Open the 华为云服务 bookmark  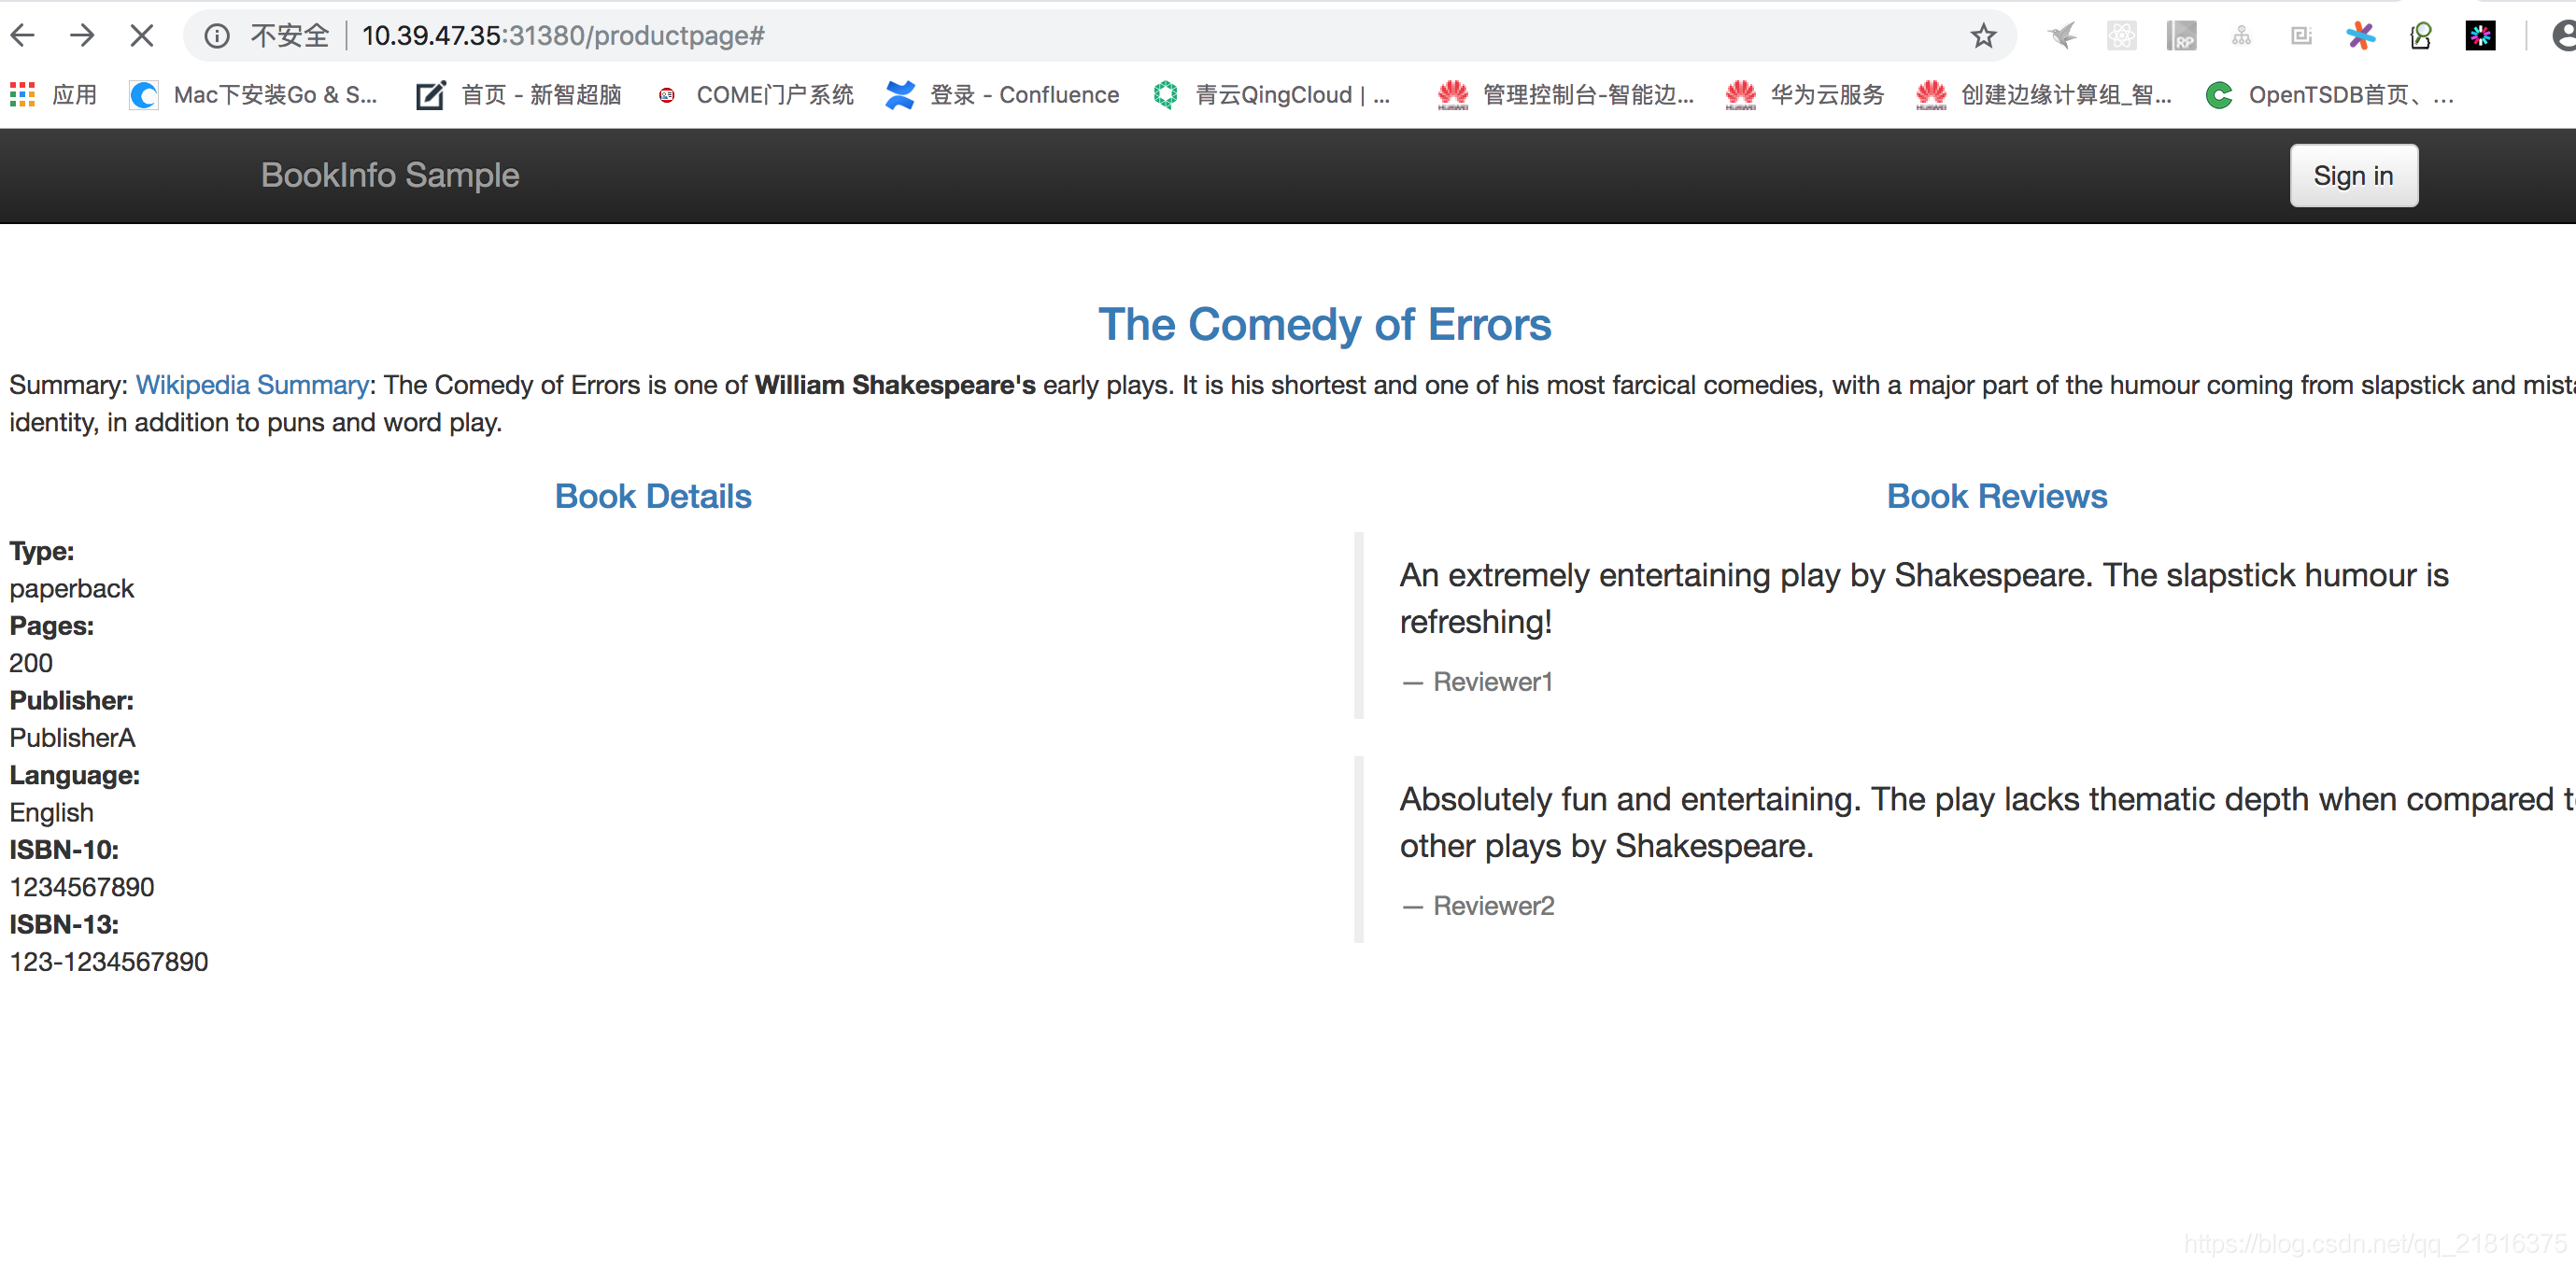click(x=1804, y=95)
